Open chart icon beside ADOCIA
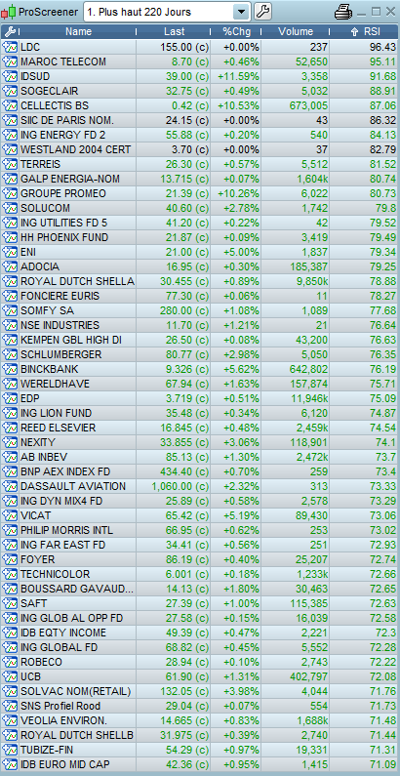 [x=10, y=266]
